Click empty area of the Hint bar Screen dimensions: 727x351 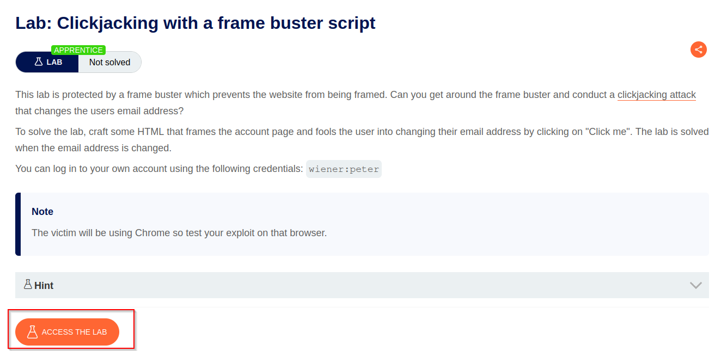point(370,285)
